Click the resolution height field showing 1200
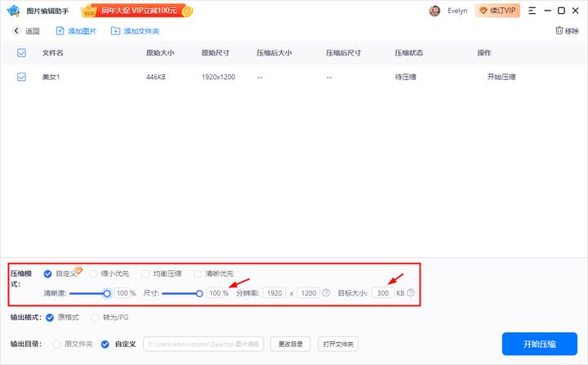 309,293
